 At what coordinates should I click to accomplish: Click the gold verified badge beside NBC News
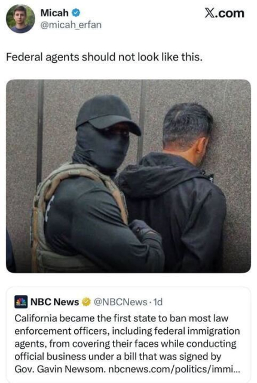coord(86,302)
